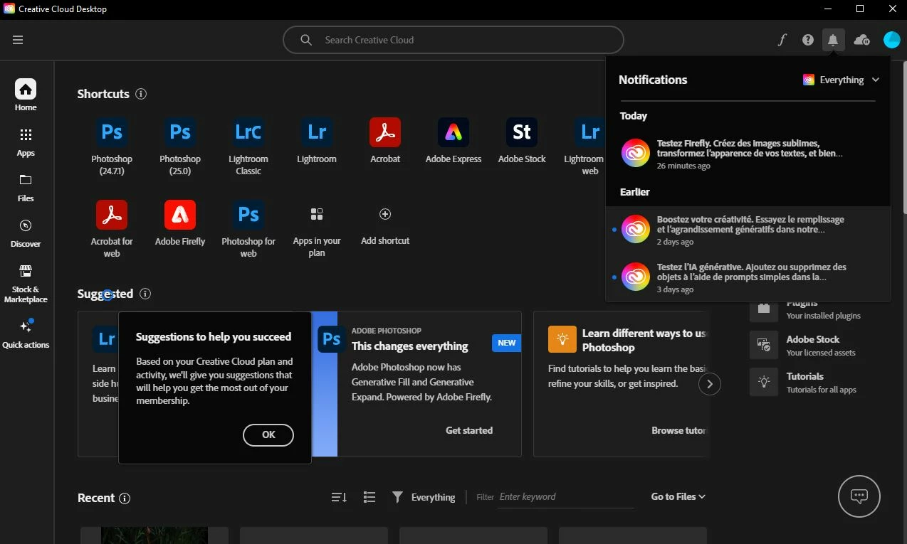Focus the Search Creative Cloud field
This screenshot has width=907, height=544.
tap(453, 40)
